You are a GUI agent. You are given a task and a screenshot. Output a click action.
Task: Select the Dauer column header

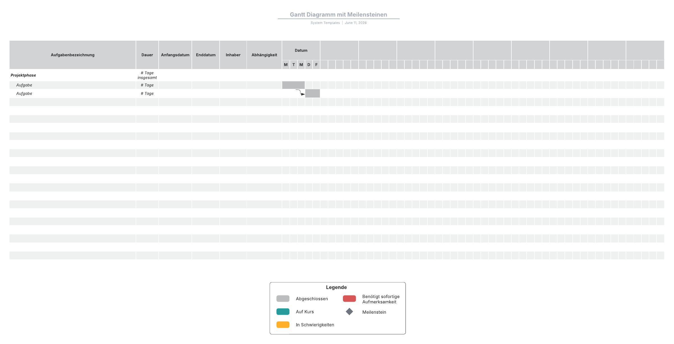pyautogui.click(x=147, y=55)
